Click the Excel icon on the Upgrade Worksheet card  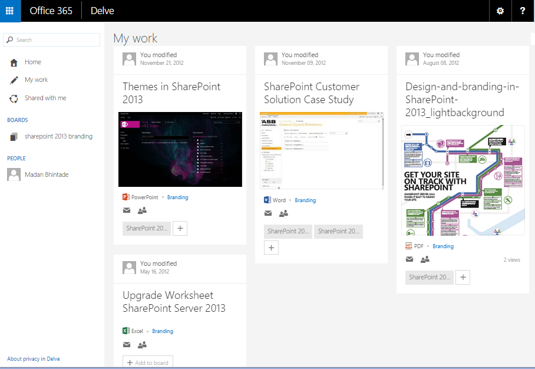(x=126, y=331)
